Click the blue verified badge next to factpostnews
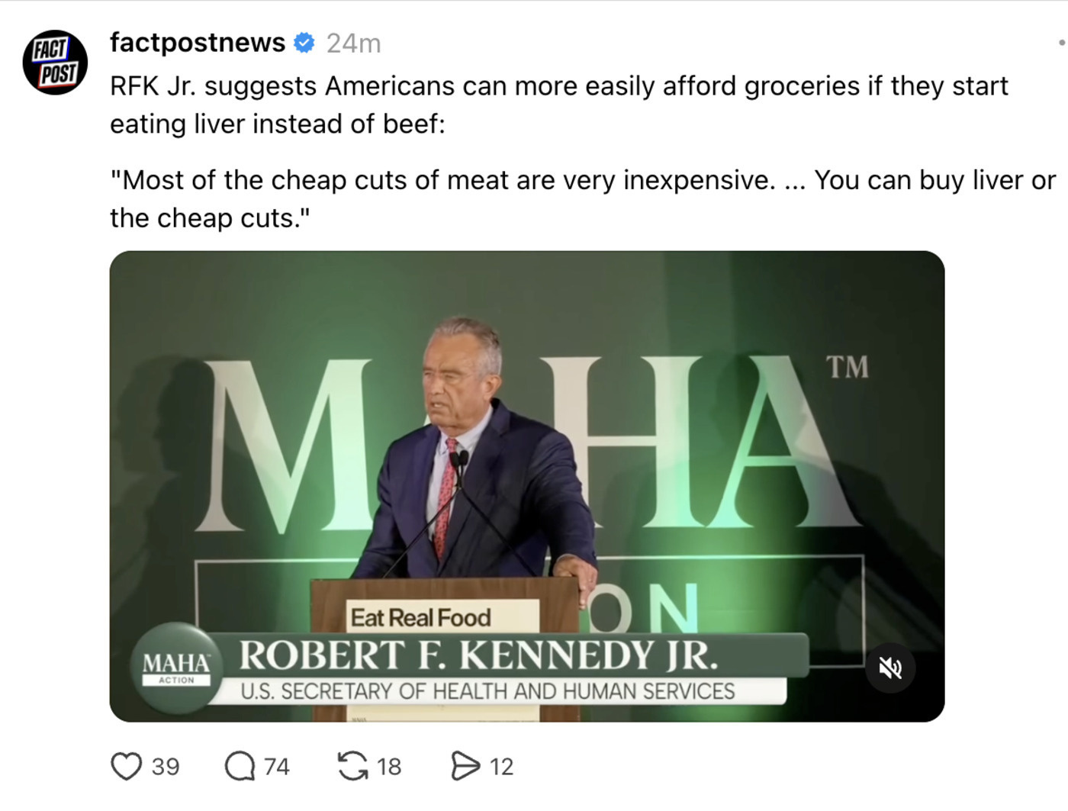Viewport: 1068px width, 811px height. coord(304,43)
